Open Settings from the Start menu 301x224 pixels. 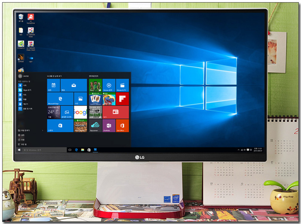(x=21, y=135)
